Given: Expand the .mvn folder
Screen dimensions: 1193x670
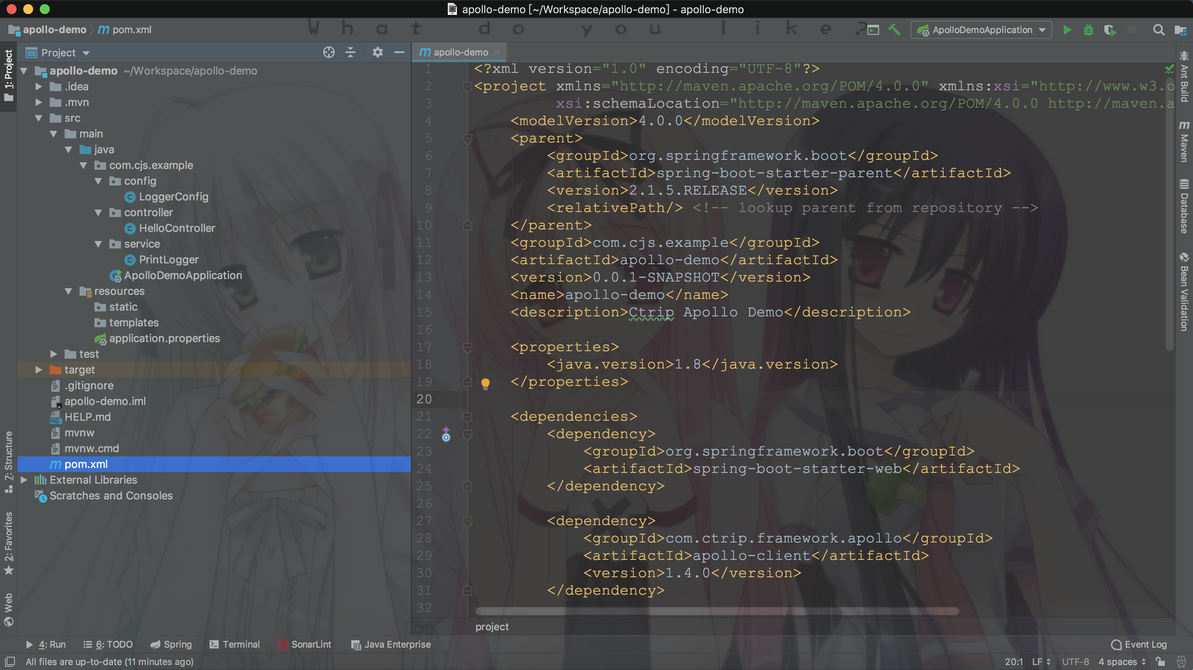Looking at the screenshot, I should pos(39,102).
